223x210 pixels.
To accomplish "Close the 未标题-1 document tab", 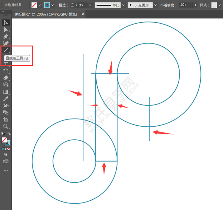I will tap(83, 14).
